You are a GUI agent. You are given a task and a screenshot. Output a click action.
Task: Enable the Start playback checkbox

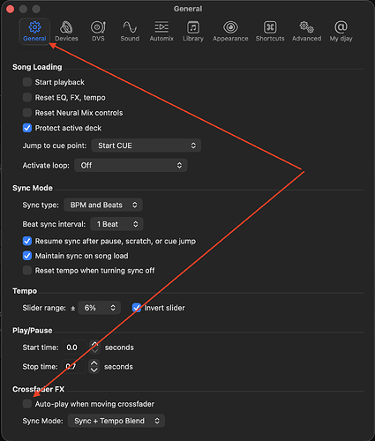(27, 82)
